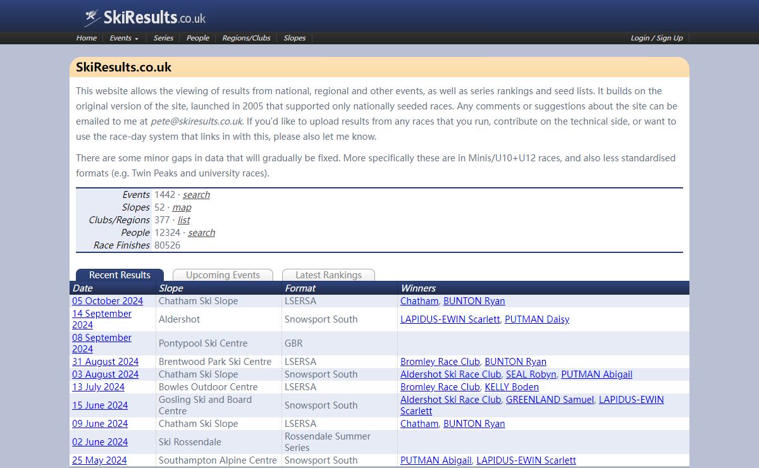Open the Slopes menu item
Image resolution: width=759 pixels, height=468 pixels.
coord(295,38)
